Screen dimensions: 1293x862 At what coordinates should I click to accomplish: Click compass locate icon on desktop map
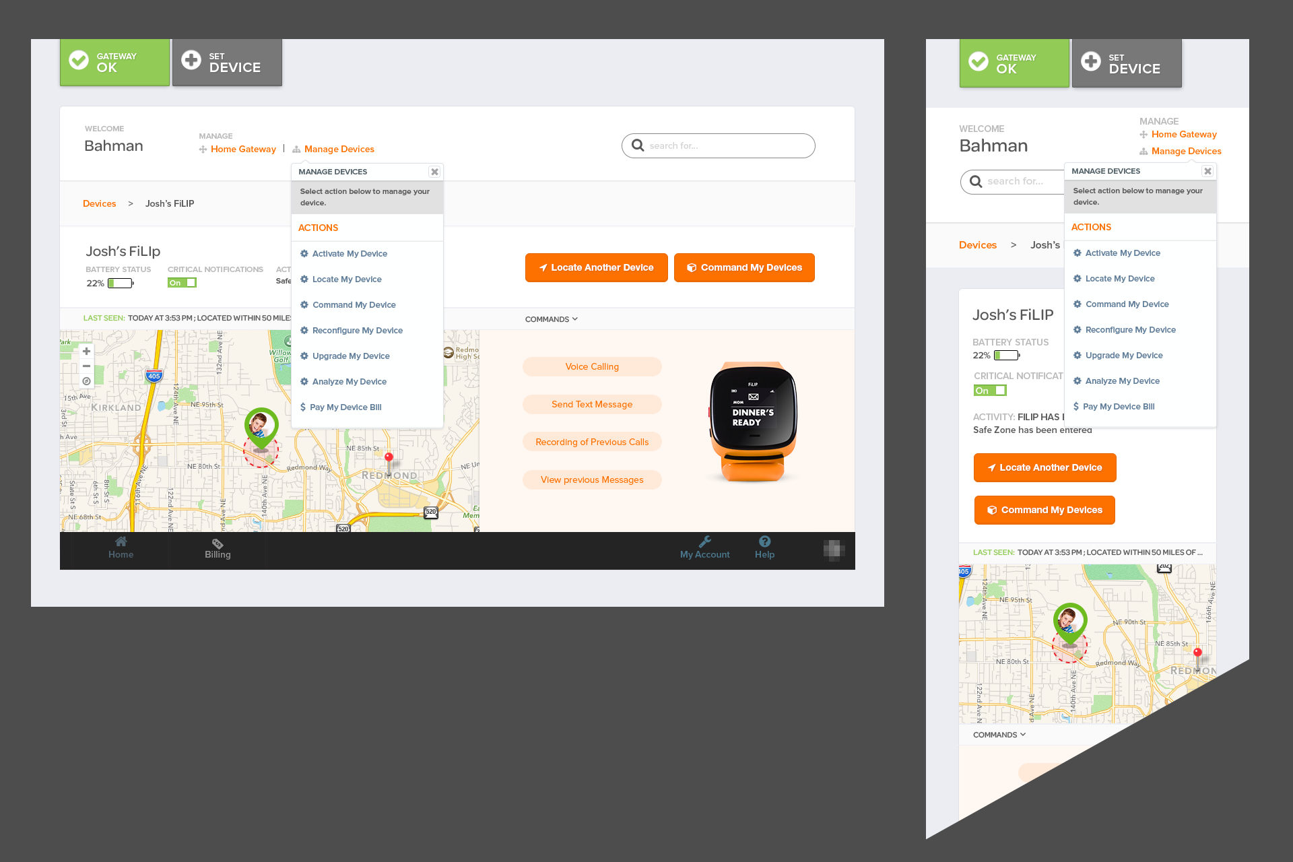click(86, 381)
